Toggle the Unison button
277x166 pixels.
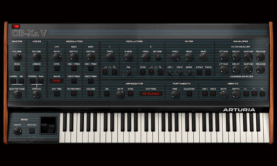37,68
